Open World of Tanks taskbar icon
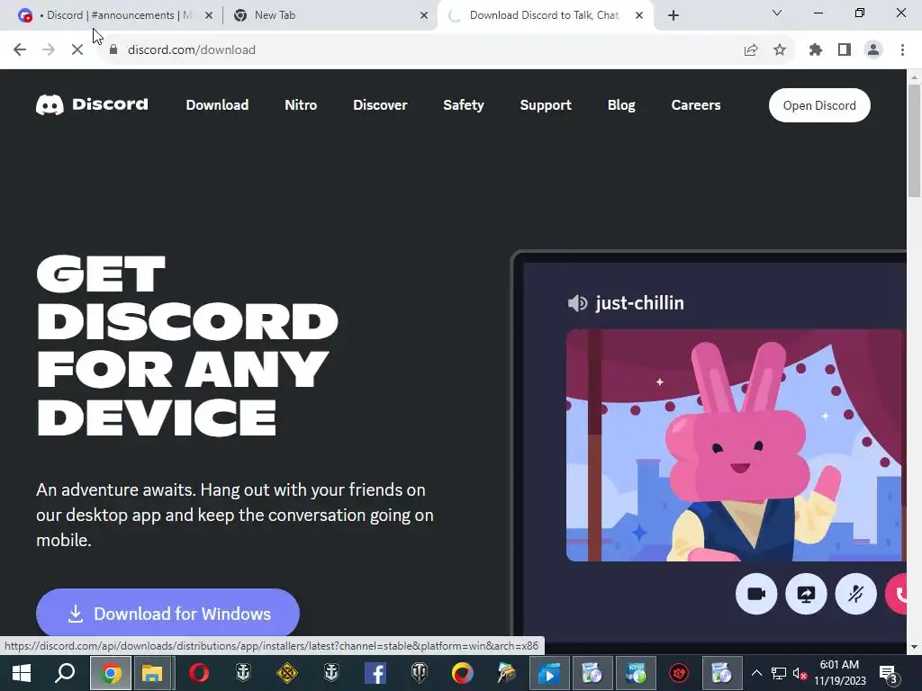 [420, 673]
